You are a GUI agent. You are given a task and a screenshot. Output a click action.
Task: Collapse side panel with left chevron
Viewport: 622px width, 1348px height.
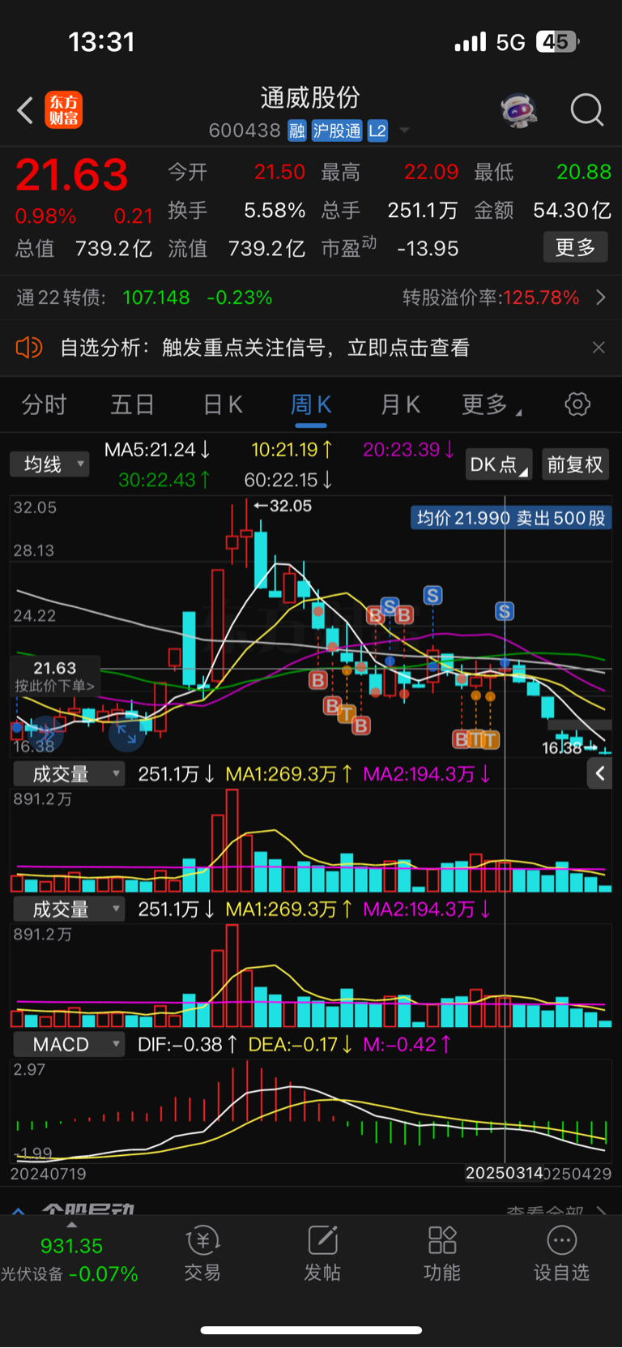[600, 774]
